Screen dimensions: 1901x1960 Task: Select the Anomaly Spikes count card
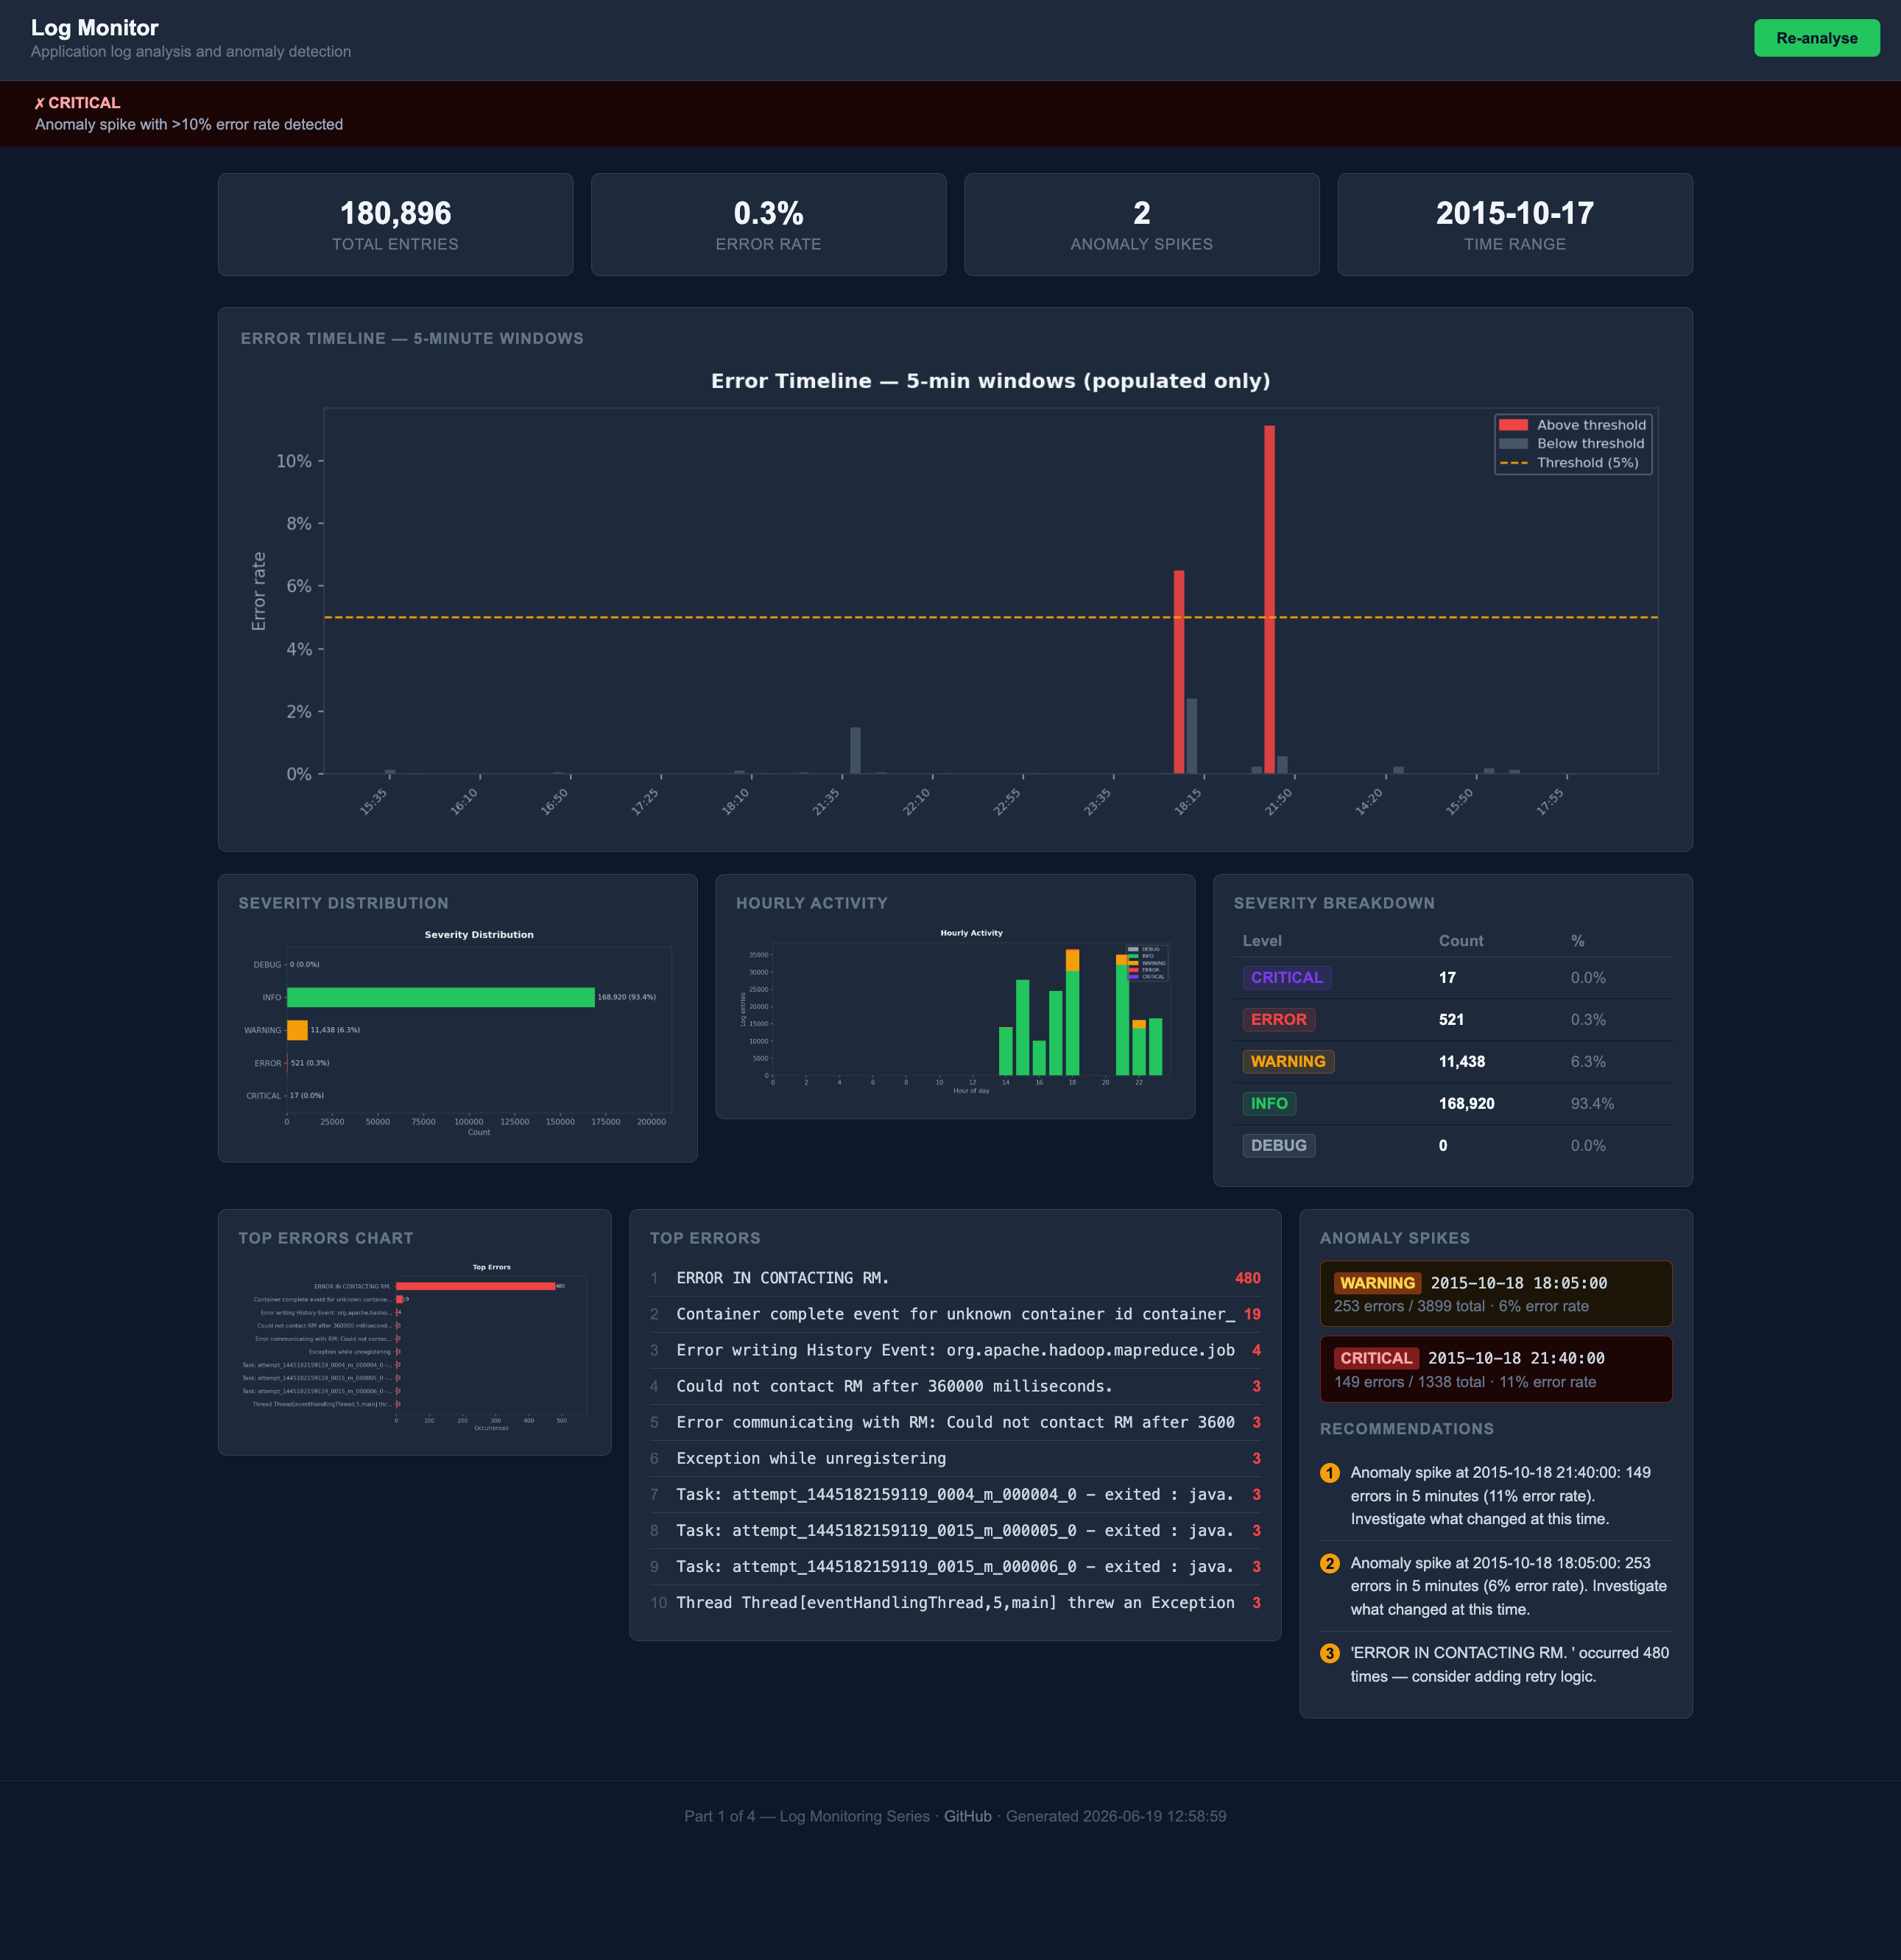tap(1141, 225)
